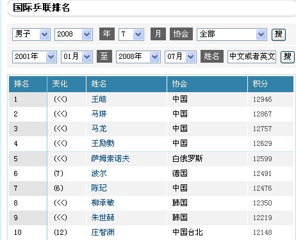
Task: Open player link 马龙
Action: [x=99, y=129]
